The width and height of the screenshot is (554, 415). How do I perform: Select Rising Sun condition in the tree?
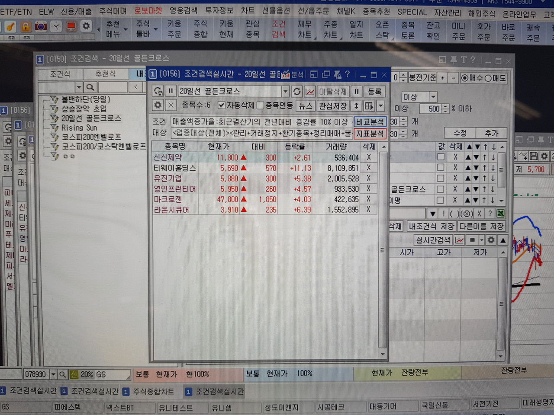(79, 128)
